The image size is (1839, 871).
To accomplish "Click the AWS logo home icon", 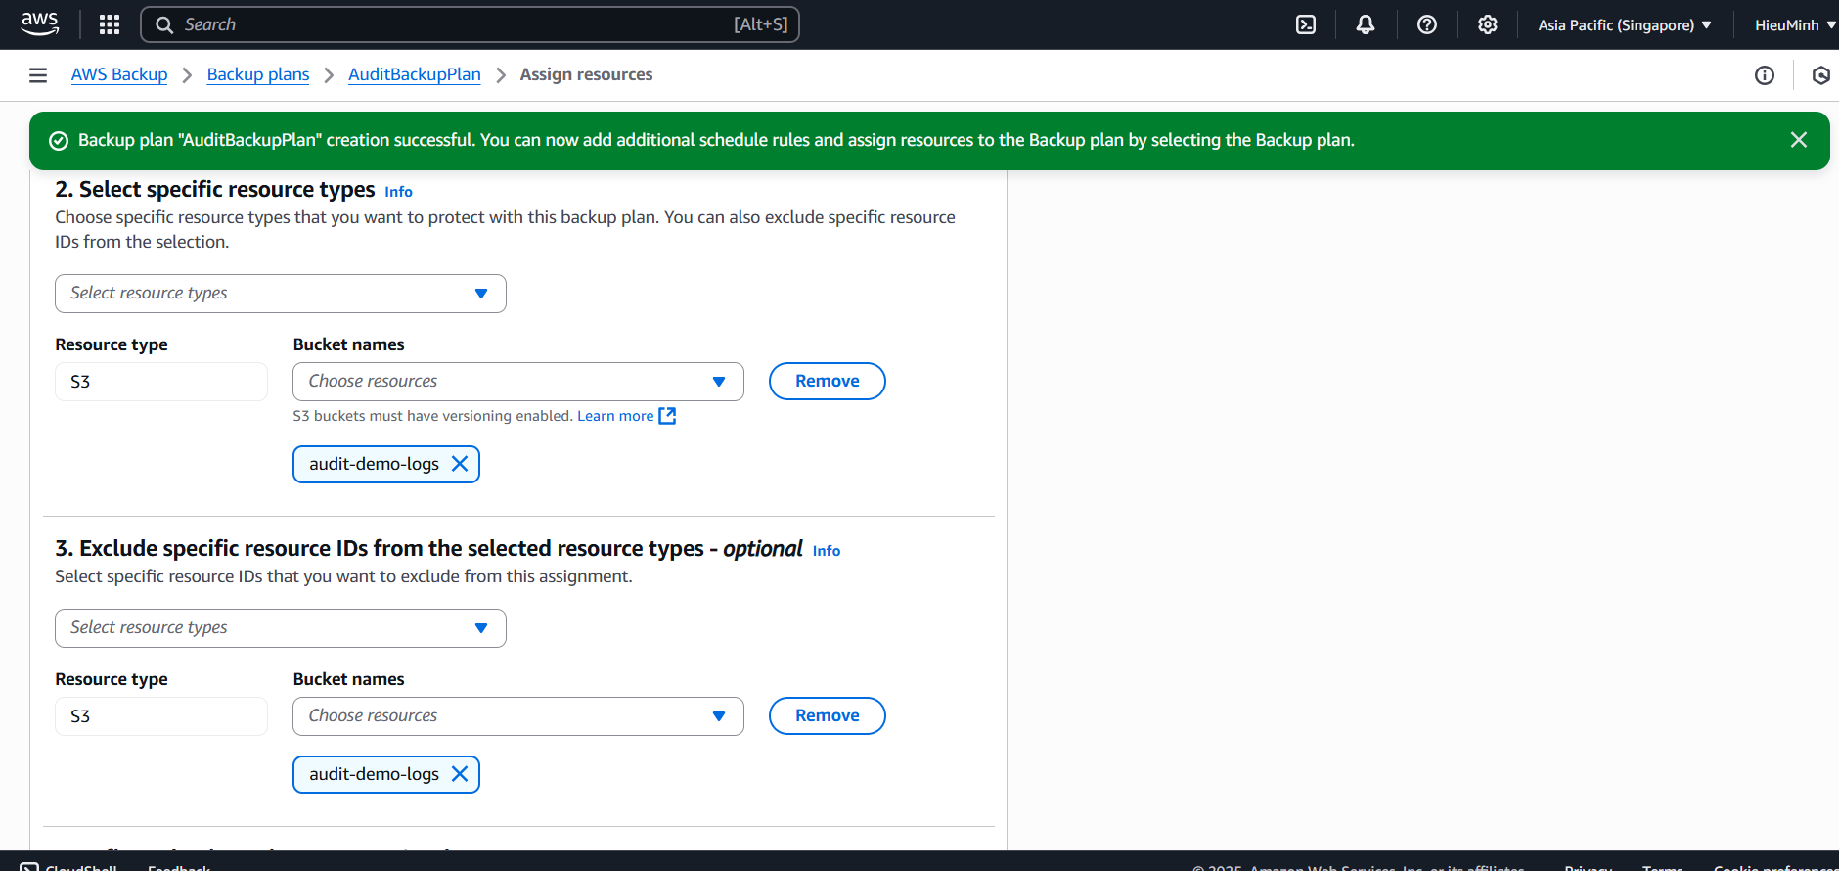I will pyautogui.click(x=39, y=23).
